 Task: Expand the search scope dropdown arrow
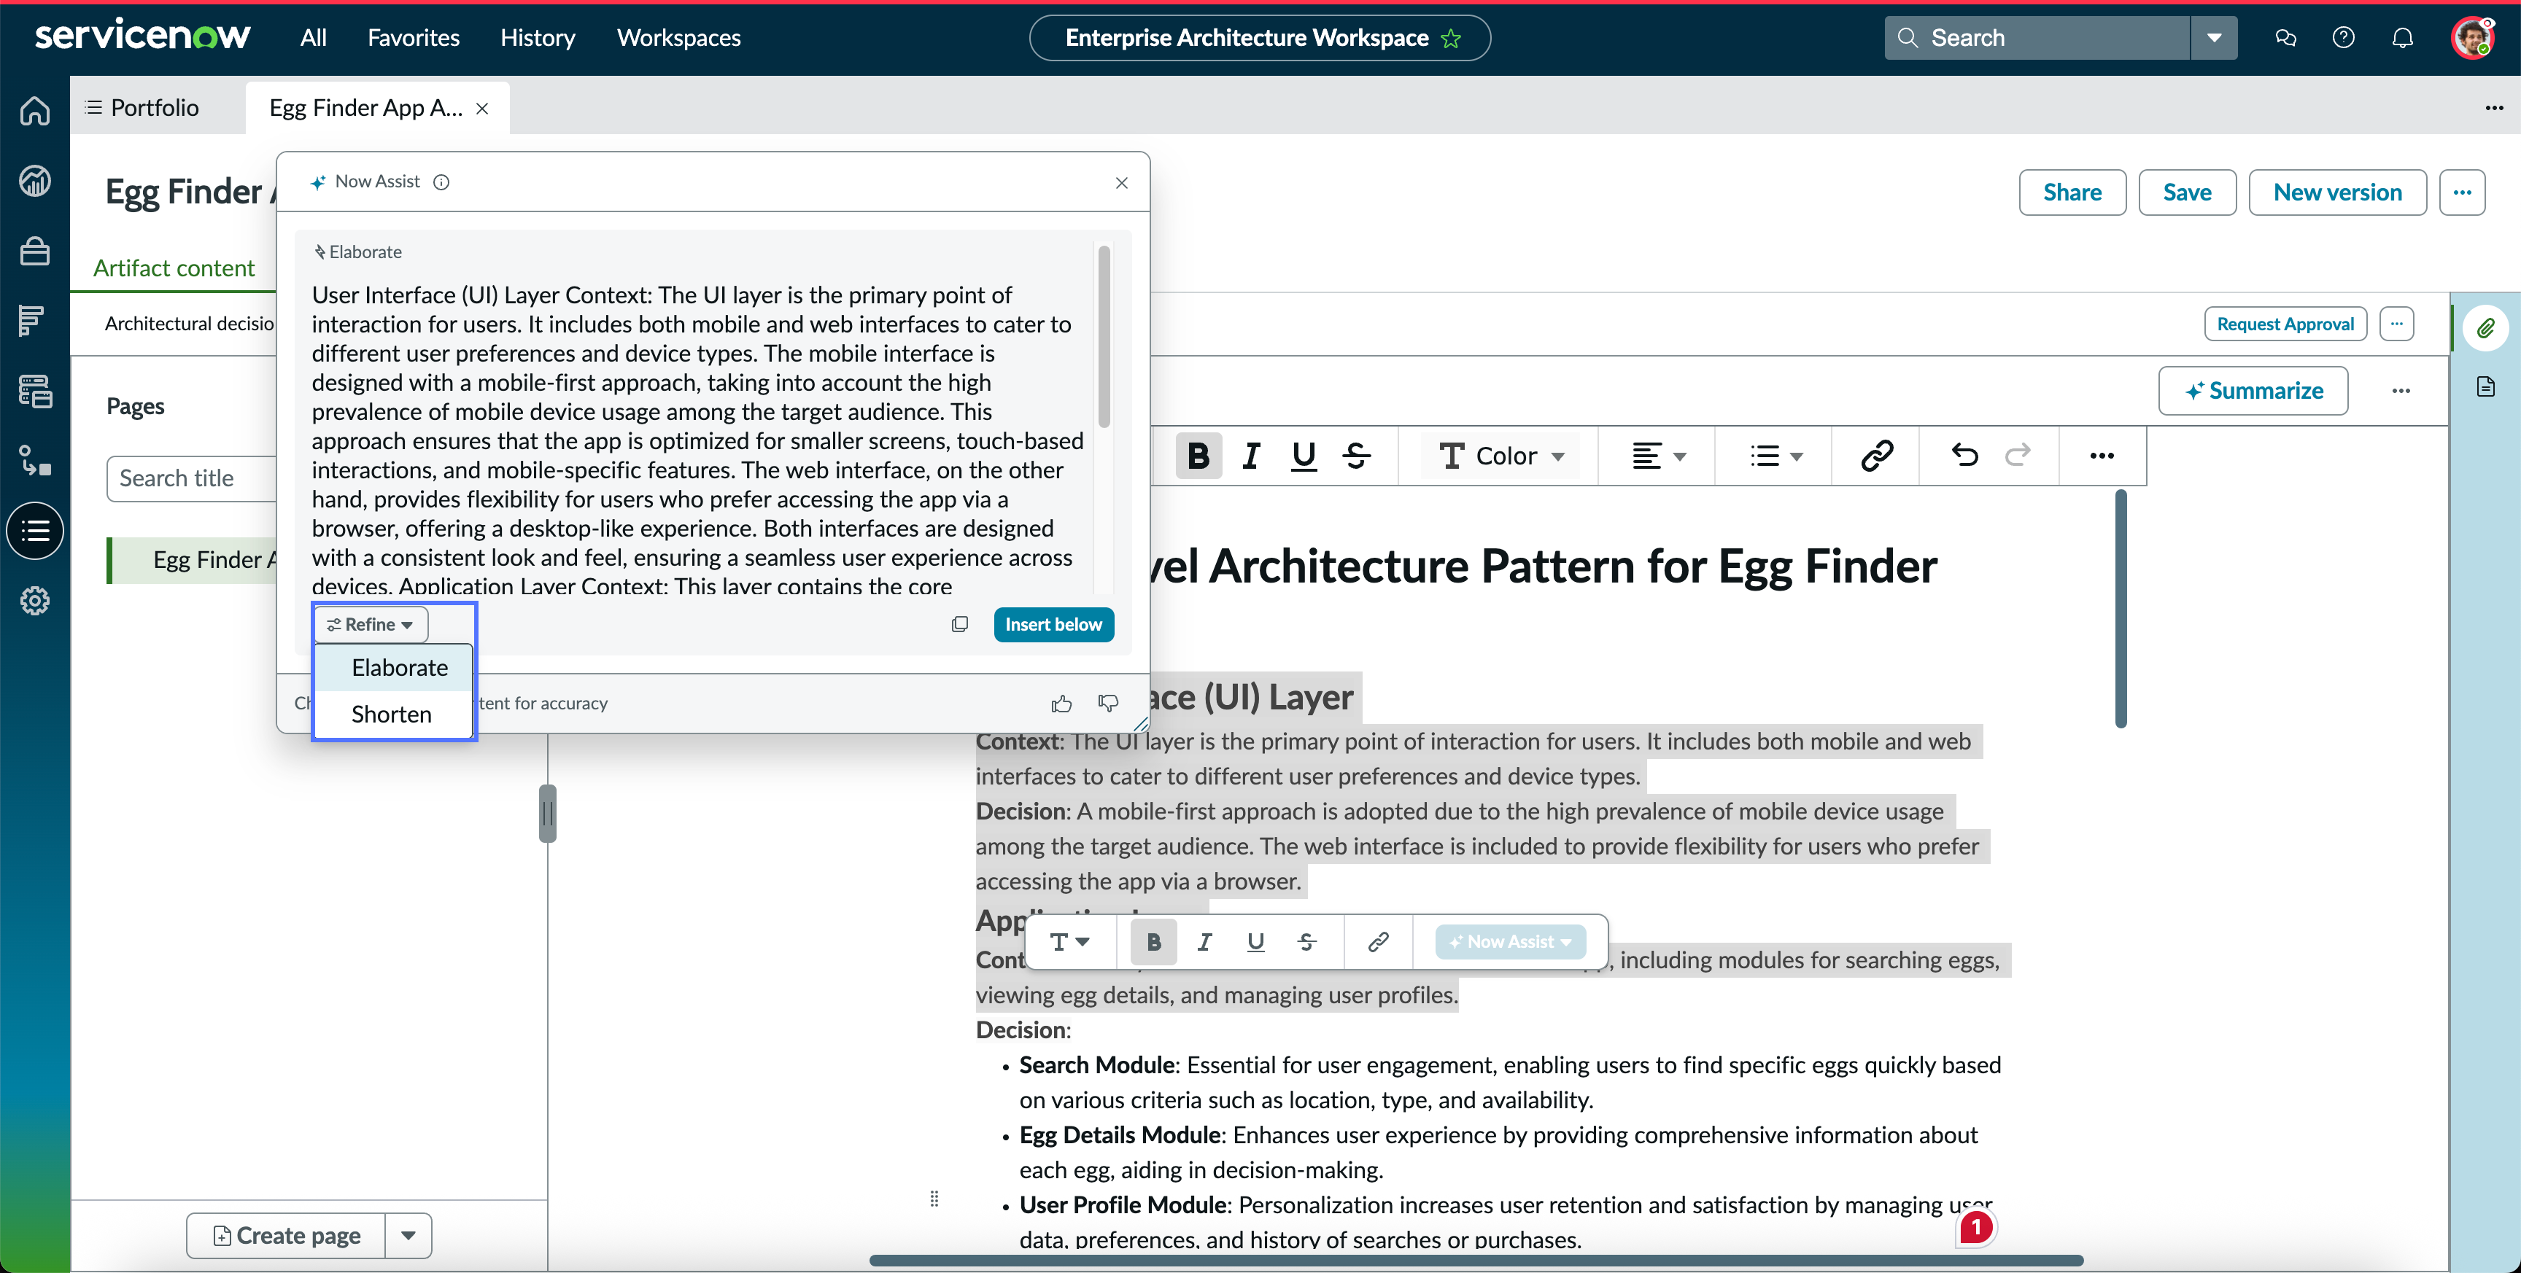(2214, 38)
